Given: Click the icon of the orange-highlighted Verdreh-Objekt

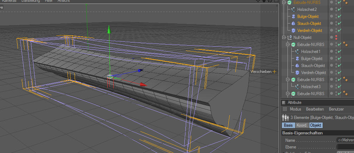Looking at the screenshot, I should pos(293,31).
